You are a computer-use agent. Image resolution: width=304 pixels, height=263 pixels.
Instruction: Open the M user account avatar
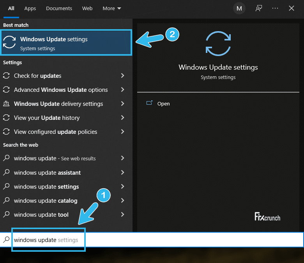tap(239, 8)
